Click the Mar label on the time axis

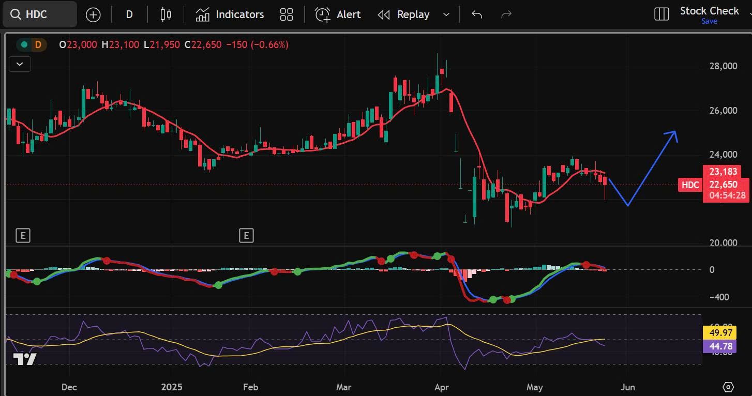click(343, 387)
